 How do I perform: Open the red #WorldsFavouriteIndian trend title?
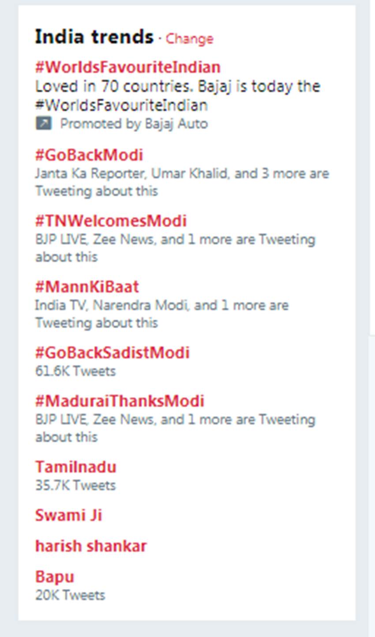[127, 67]
